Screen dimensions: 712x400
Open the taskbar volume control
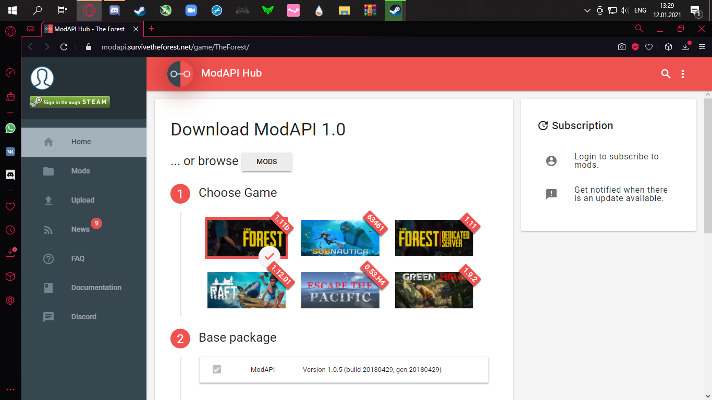(624, 10)
